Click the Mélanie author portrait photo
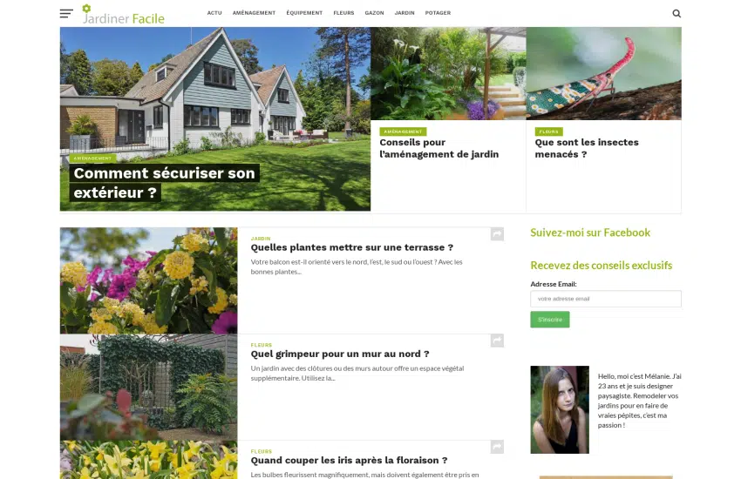741x479 pixels. (x=560, y=409)
